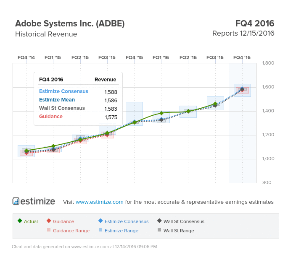Click the FQ2 '16 actual data point
288x260 pixels.
[188, 111]
